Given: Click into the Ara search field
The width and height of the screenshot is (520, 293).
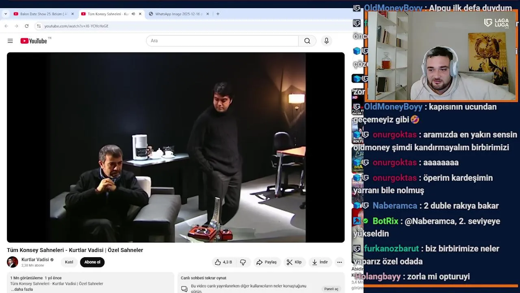Looking at the screenshot, I should 222,41.
